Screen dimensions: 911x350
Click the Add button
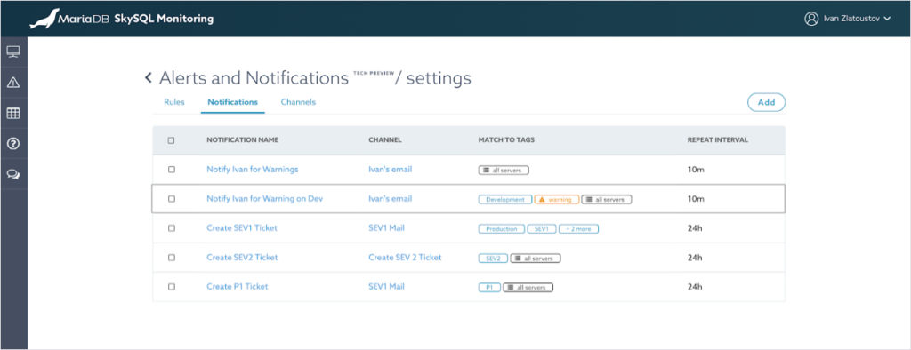coord(766,102)
